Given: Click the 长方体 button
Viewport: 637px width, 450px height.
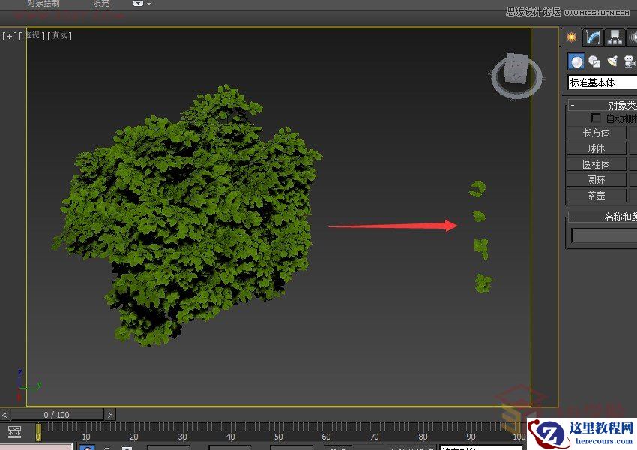Looking at the screenshot, I should coord(596,133).
